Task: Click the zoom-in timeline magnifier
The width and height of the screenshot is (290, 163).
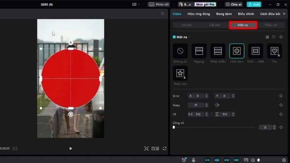Action: 284,160
